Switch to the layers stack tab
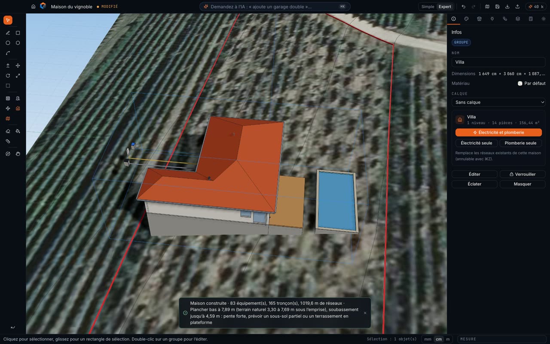 (518, 19)
